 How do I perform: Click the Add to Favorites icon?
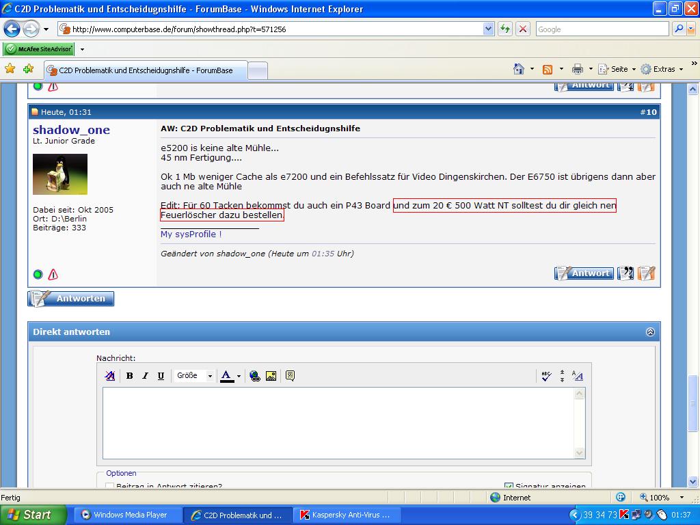pyautogui.click(x=28, y=69)
